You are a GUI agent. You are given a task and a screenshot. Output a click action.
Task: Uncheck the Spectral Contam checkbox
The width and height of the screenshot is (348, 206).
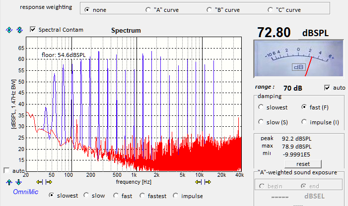[x=33, y=30]
